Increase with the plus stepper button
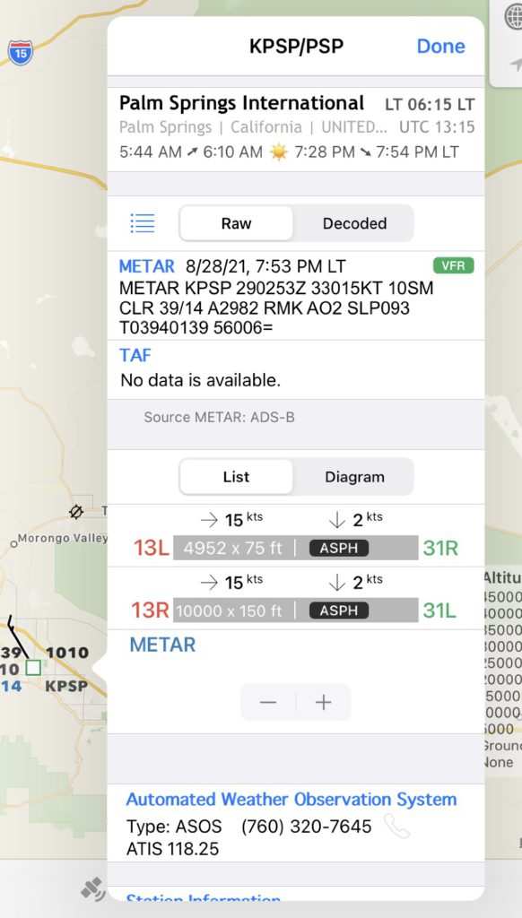Image resolution: width=522 pixels, height=918 pixels. [324, 702]
